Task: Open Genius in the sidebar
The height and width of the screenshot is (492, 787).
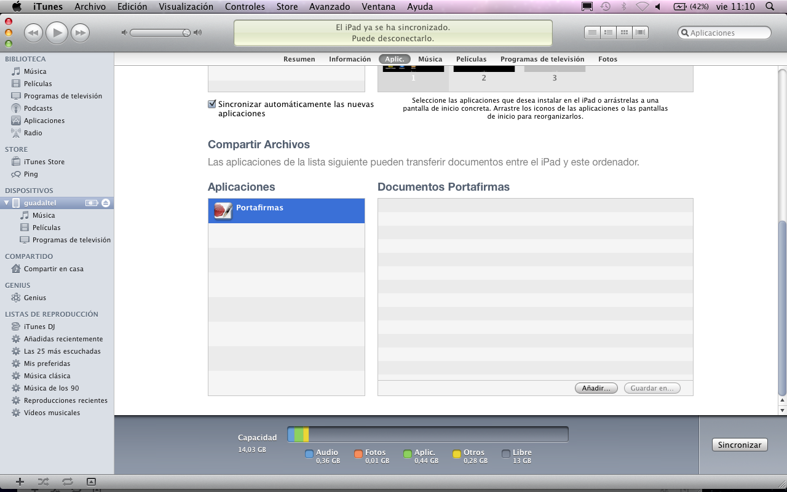Action: 35,298
